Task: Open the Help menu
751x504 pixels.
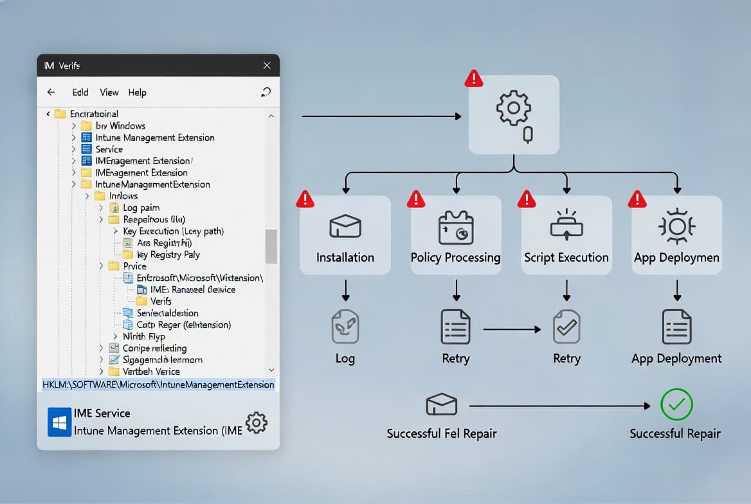Action: pos(137,93)
